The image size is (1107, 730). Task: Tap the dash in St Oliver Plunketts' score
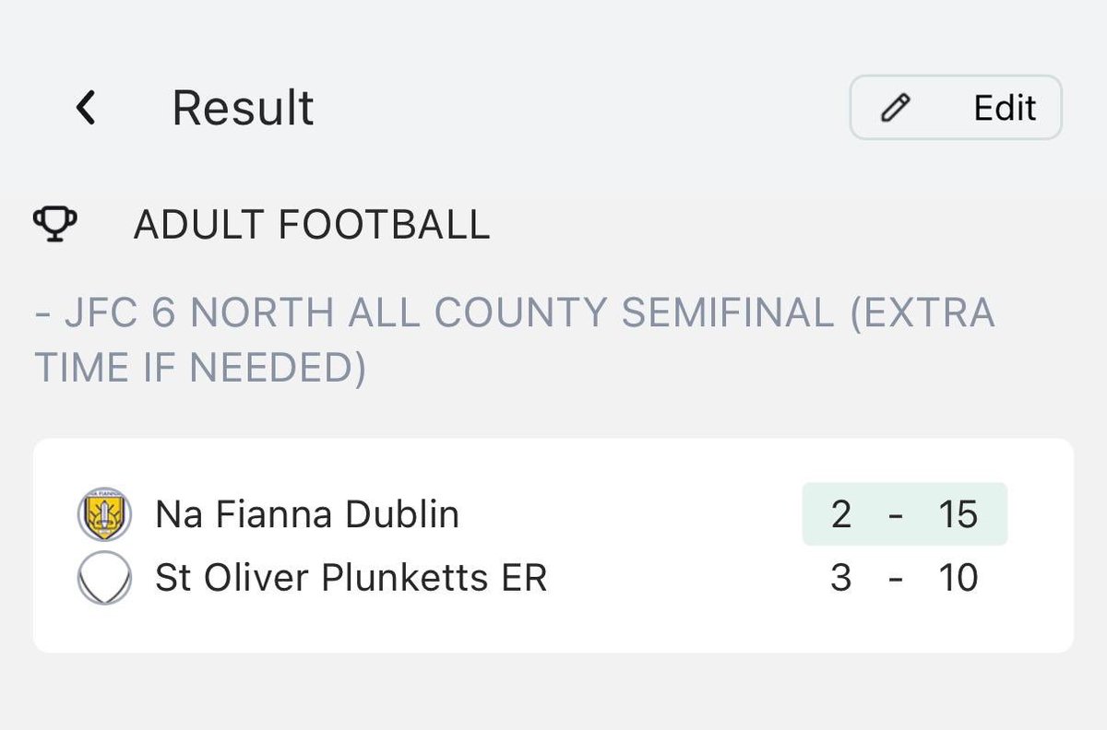[x=895, y=578]
